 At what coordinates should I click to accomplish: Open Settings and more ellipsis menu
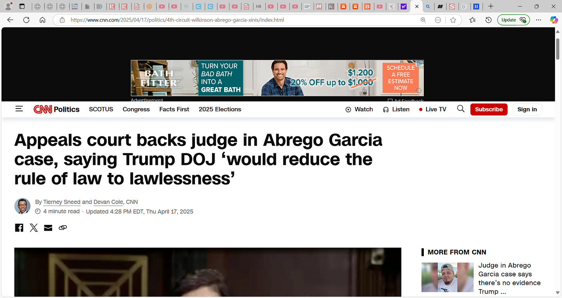coord(539,20)
